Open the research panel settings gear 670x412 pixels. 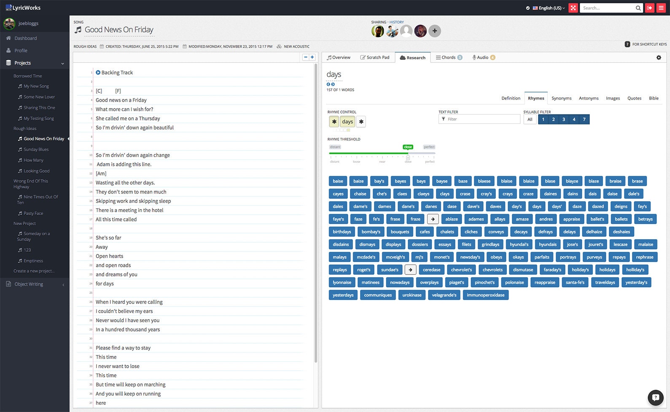tap(659, 57)
